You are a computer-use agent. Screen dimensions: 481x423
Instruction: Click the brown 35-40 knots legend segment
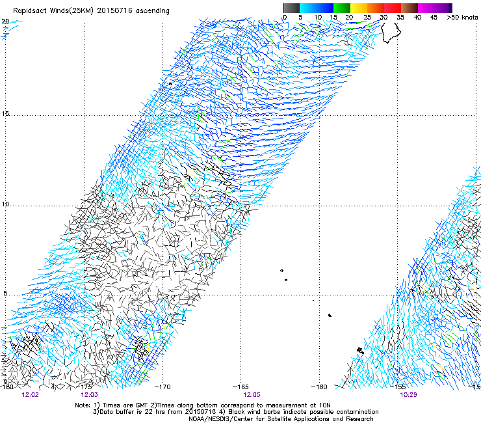[409, 8]
